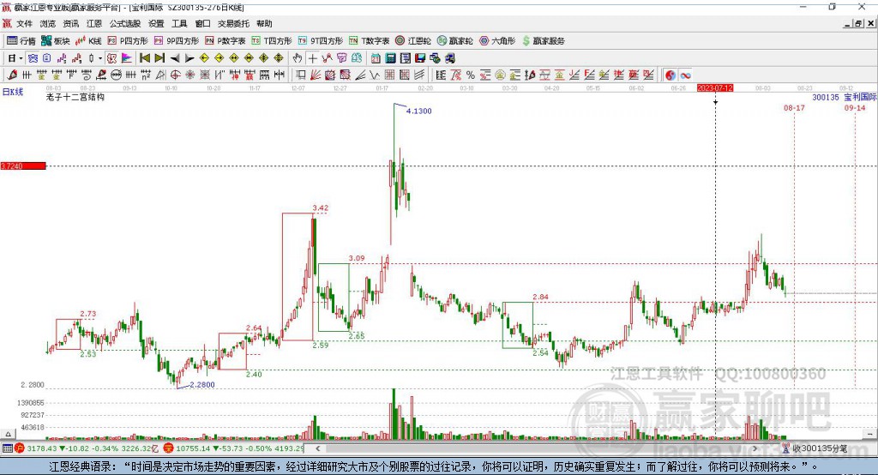Screen dimensions: 878x475
Task: Open the 公式选股 menu
Action: (x=125, y=23)
